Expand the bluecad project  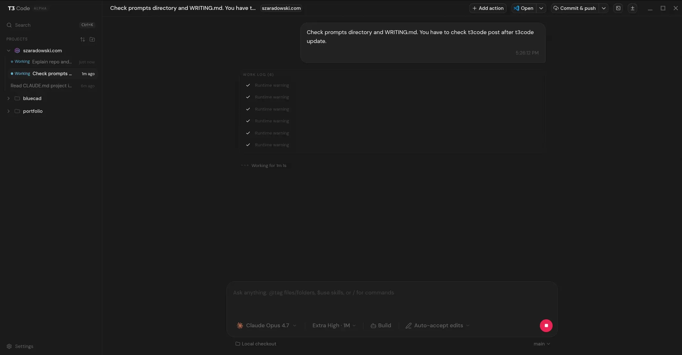[9, 98]
